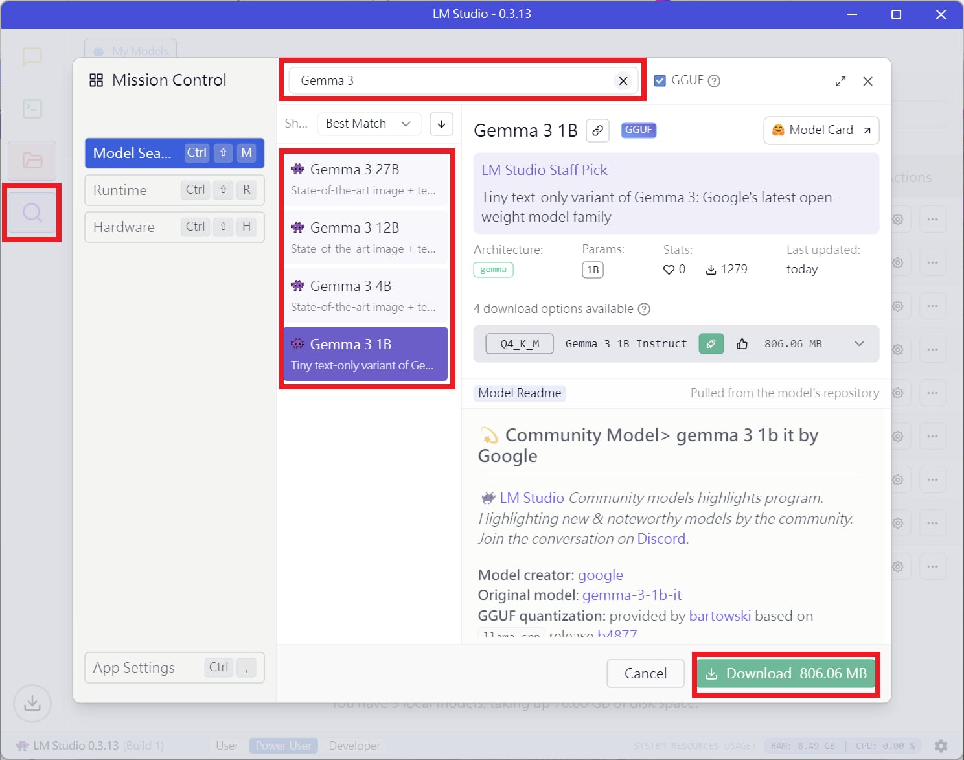Open the Model Search section
964x760 pixels.
[x=174, y=153]
